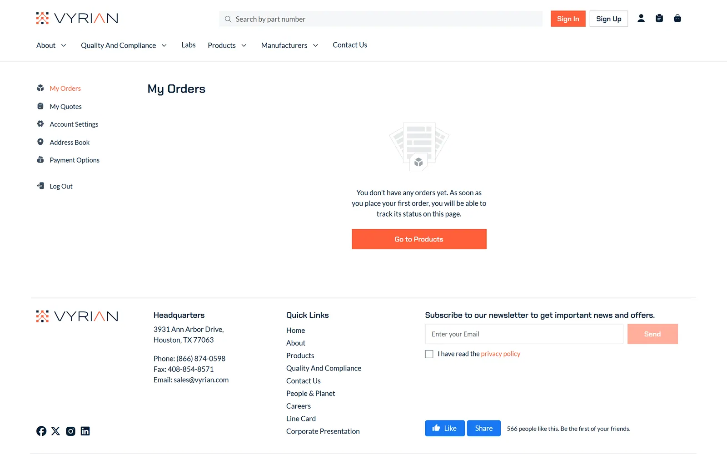Click the Payment Options wallet icon
Screen dimensions: 727x454
[40, 159]
